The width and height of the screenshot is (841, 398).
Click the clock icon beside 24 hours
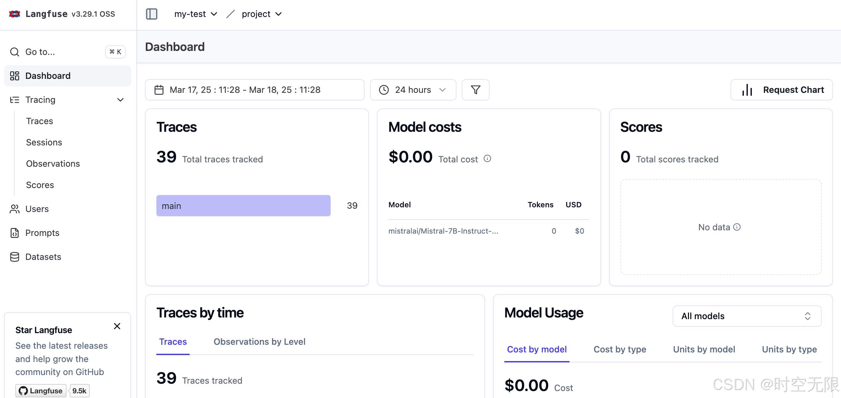pos(384,90)
